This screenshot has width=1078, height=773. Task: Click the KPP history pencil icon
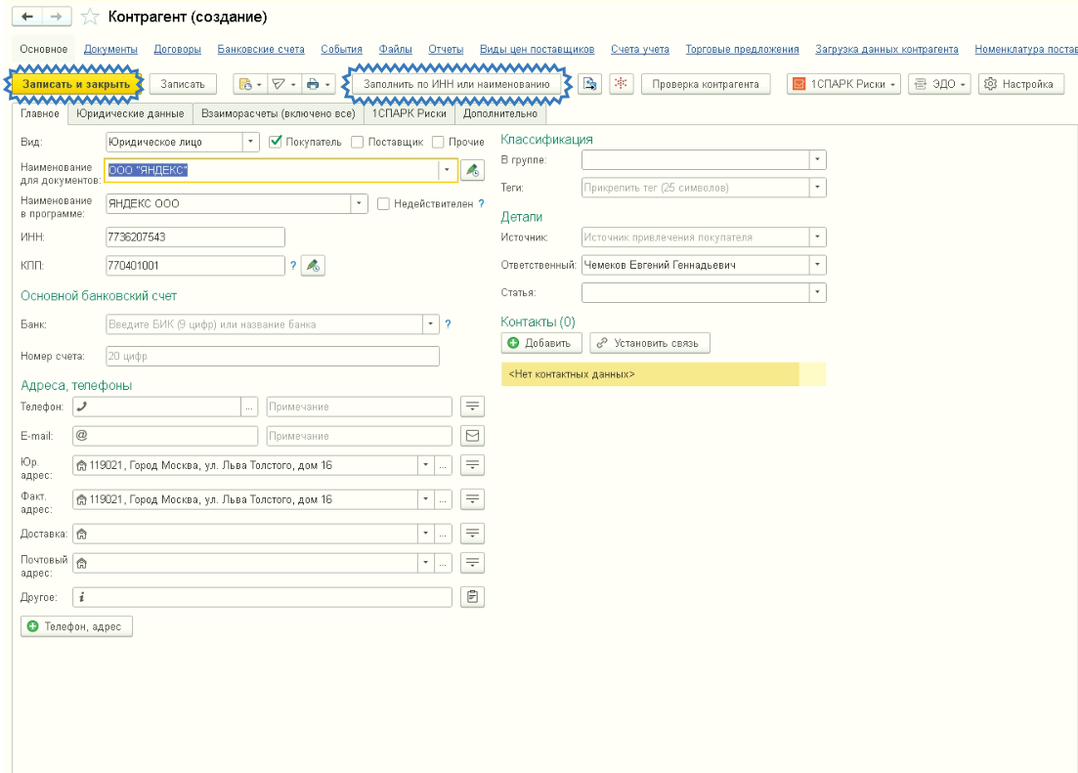313,266
